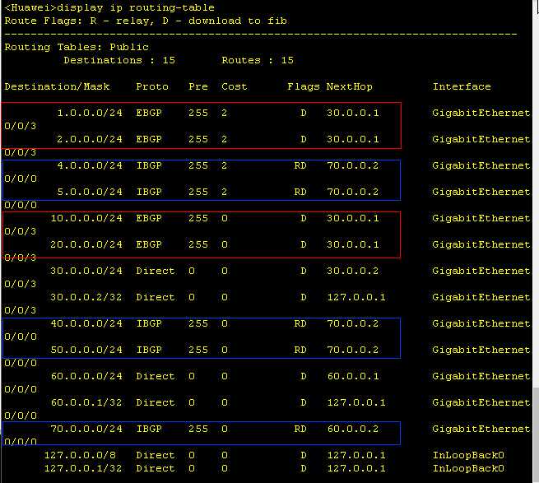Click destination 60.0.0.1/32

(86, 402)
